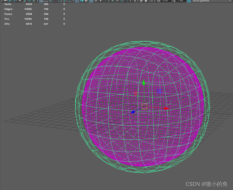Click the exposure value field 0.00
233x190 pixels.
tap(166, 1)
